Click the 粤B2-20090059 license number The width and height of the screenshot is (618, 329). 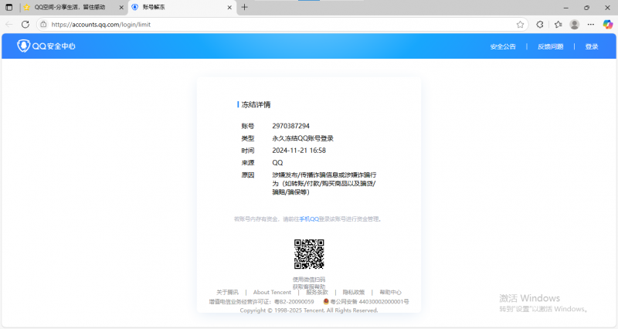pyautogui.click(x=294, y=302)
